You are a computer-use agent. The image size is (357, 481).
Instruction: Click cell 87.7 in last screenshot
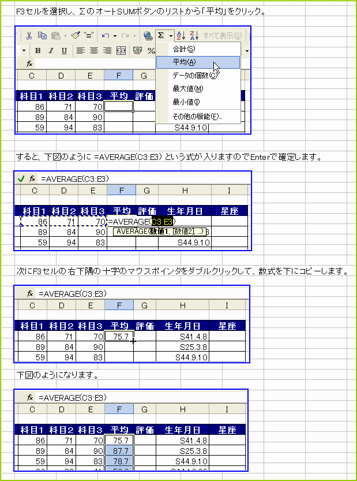(119, 450)
